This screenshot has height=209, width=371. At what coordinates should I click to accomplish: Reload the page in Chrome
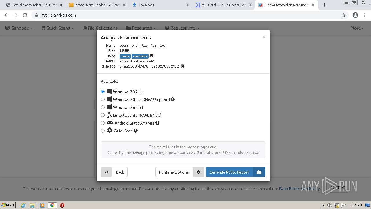(x=25, y=15)
